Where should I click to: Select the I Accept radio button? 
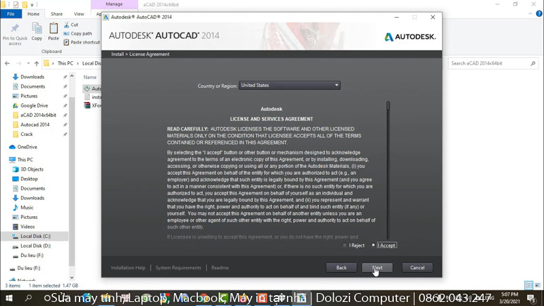click(373, 245)
